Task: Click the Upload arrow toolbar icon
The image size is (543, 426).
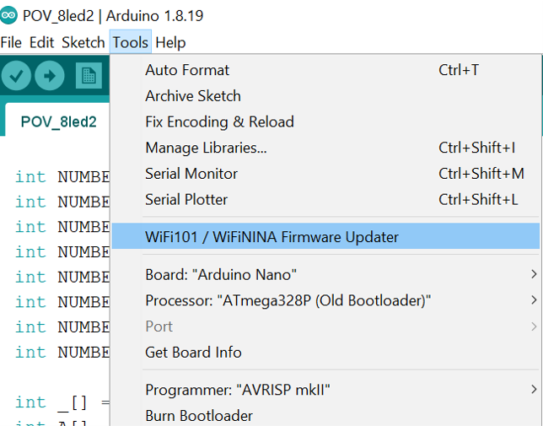Action: (49, 76)
